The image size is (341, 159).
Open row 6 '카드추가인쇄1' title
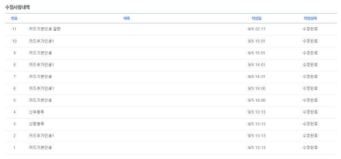[41, 88]
